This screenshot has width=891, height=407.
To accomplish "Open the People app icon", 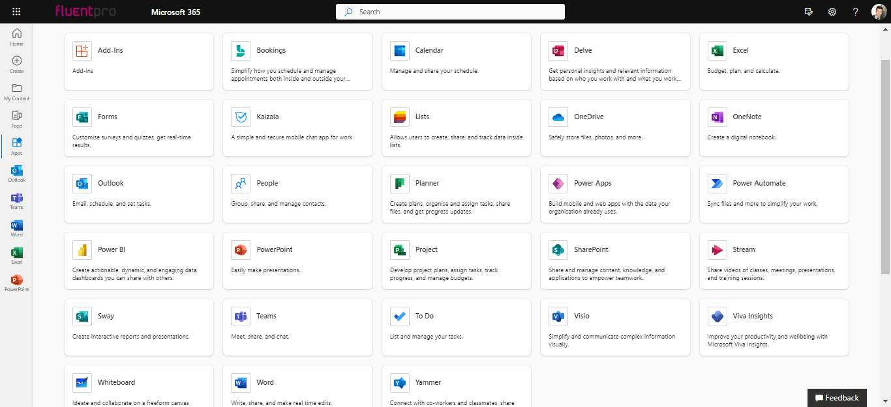I will point(241,184).
